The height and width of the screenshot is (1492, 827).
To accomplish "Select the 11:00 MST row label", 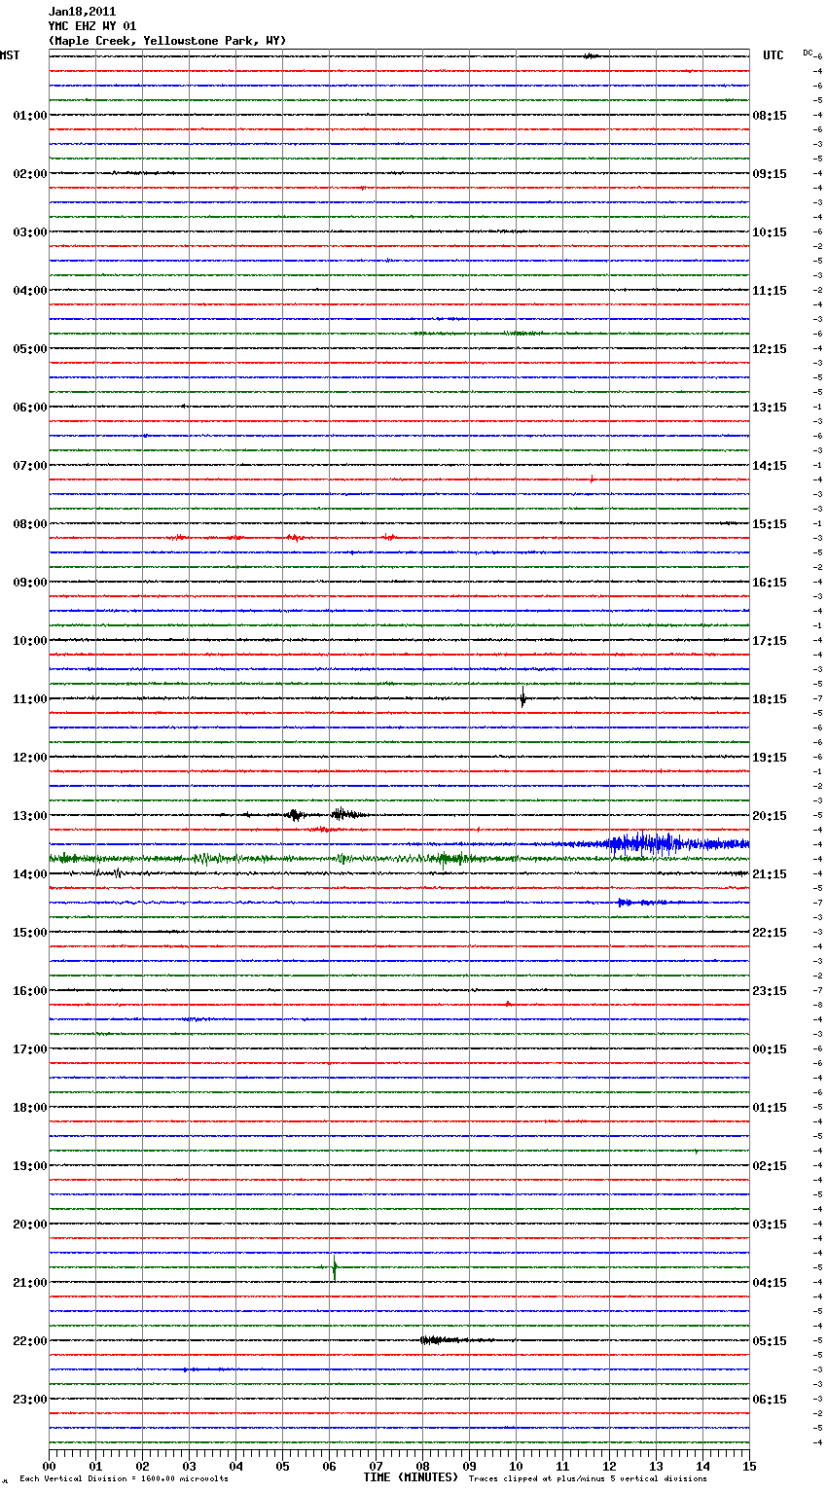I will [x=30, y=699].
